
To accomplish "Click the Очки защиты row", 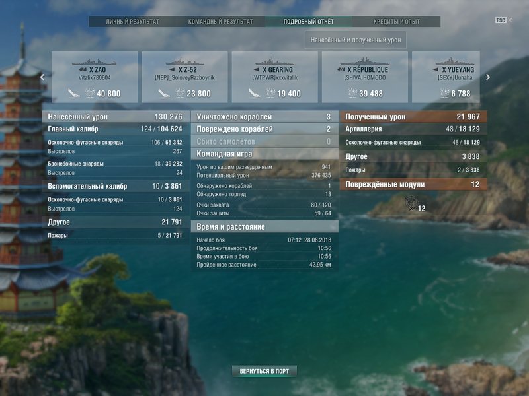I will pos(264,213).
